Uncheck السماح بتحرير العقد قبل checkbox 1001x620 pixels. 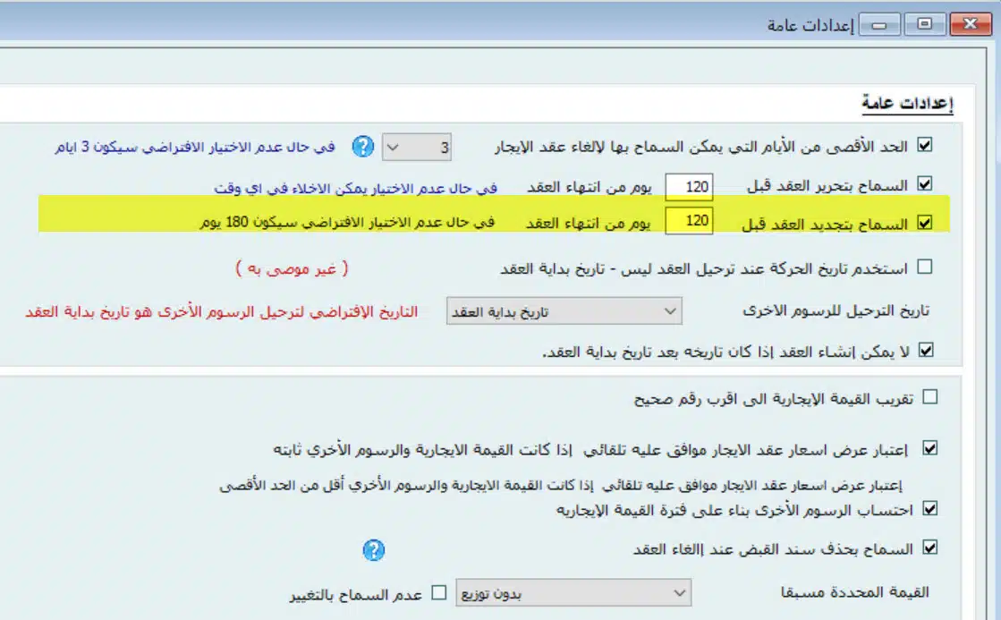[x=925, y=184]
